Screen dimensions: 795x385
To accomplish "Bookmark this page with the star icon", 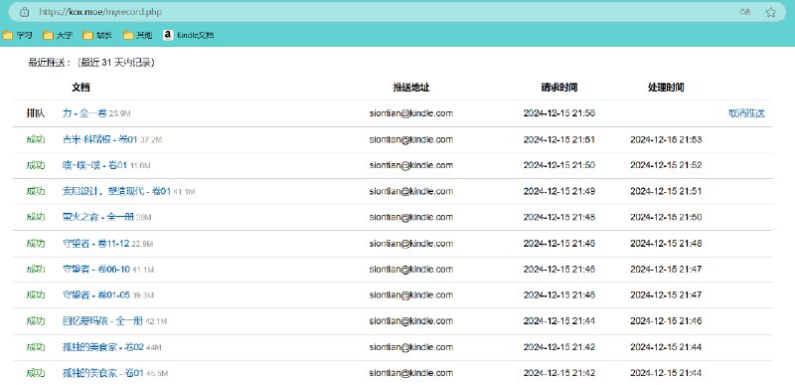I will pos(771,12).
